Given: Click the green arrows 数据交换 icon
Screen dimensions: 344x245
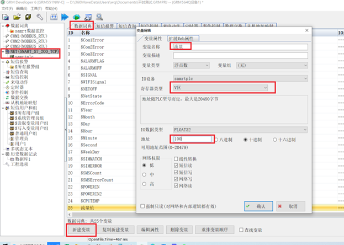Looking at the screenshot, I should [8, 98].
